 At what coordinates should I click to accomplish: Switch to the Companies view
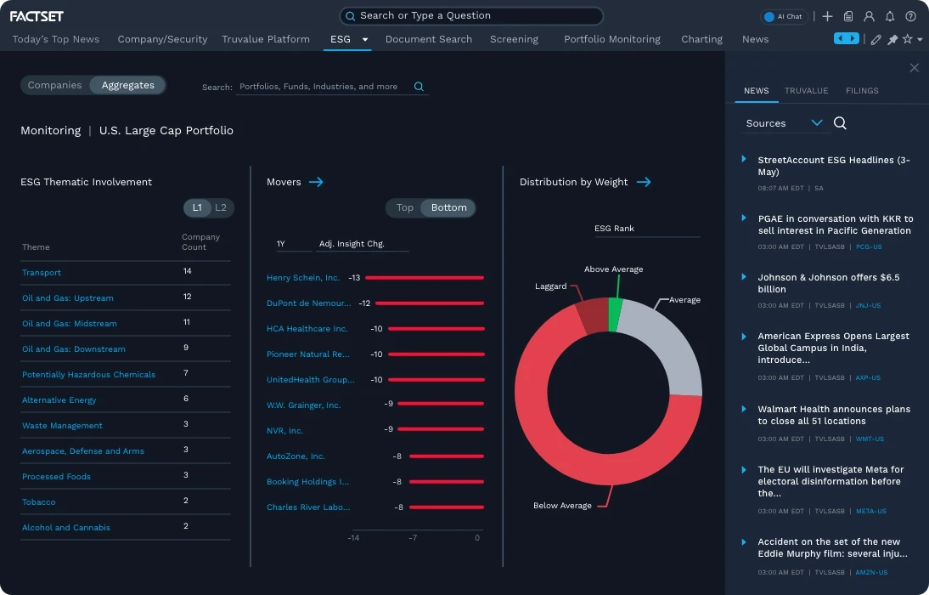[x=53, y=85]
